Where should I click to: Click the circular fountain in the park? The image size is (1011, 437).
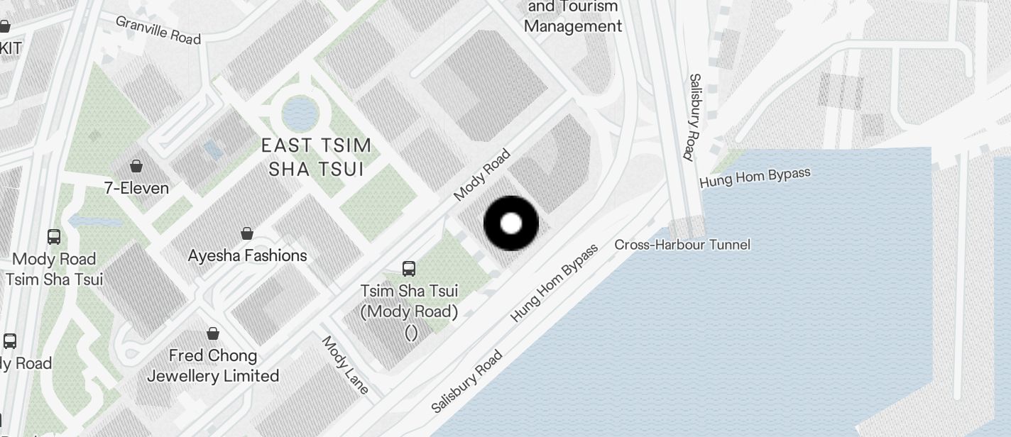click(300, 114)
